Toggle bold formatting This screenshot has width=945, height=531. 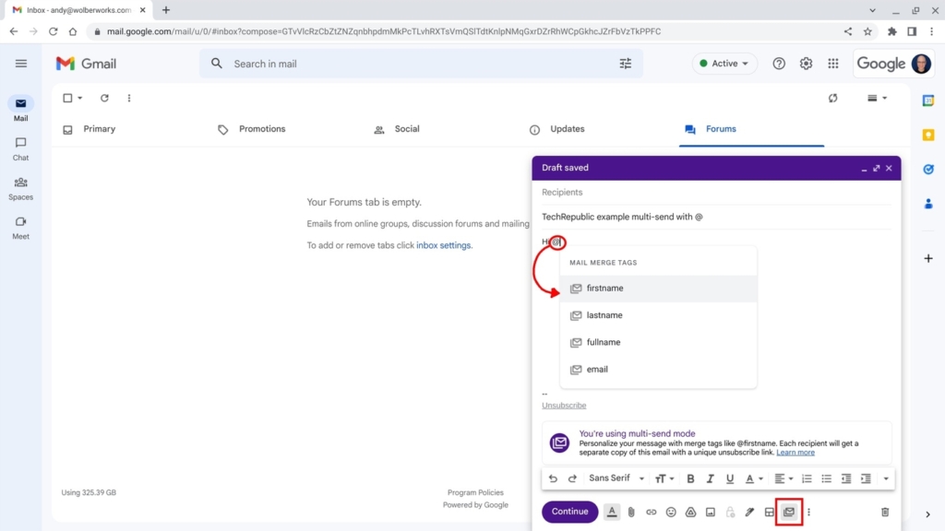(x=690, y=478)
